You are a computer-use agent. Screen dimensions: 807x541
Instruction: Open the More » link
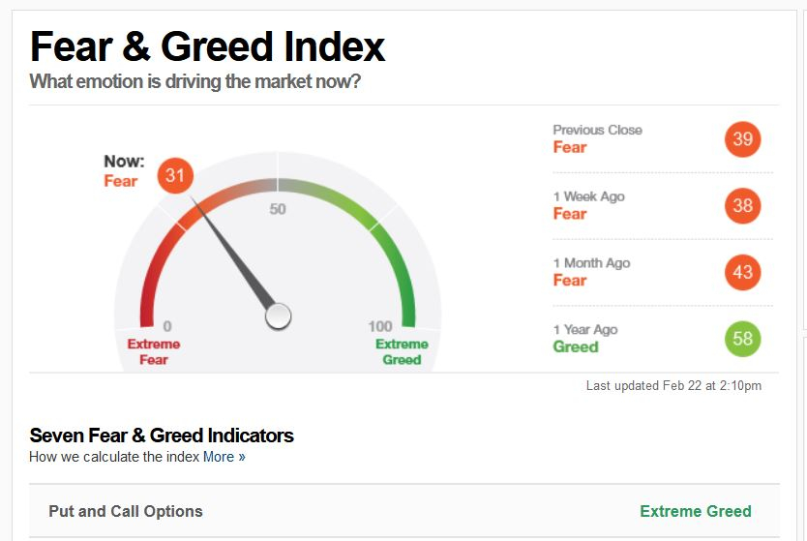coord(224,457)
